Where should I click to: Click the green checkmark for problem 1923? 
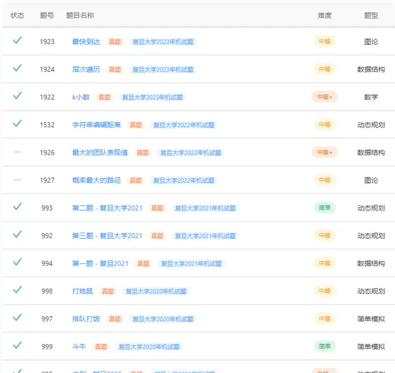pyautogui.click(x=17, y=41)
